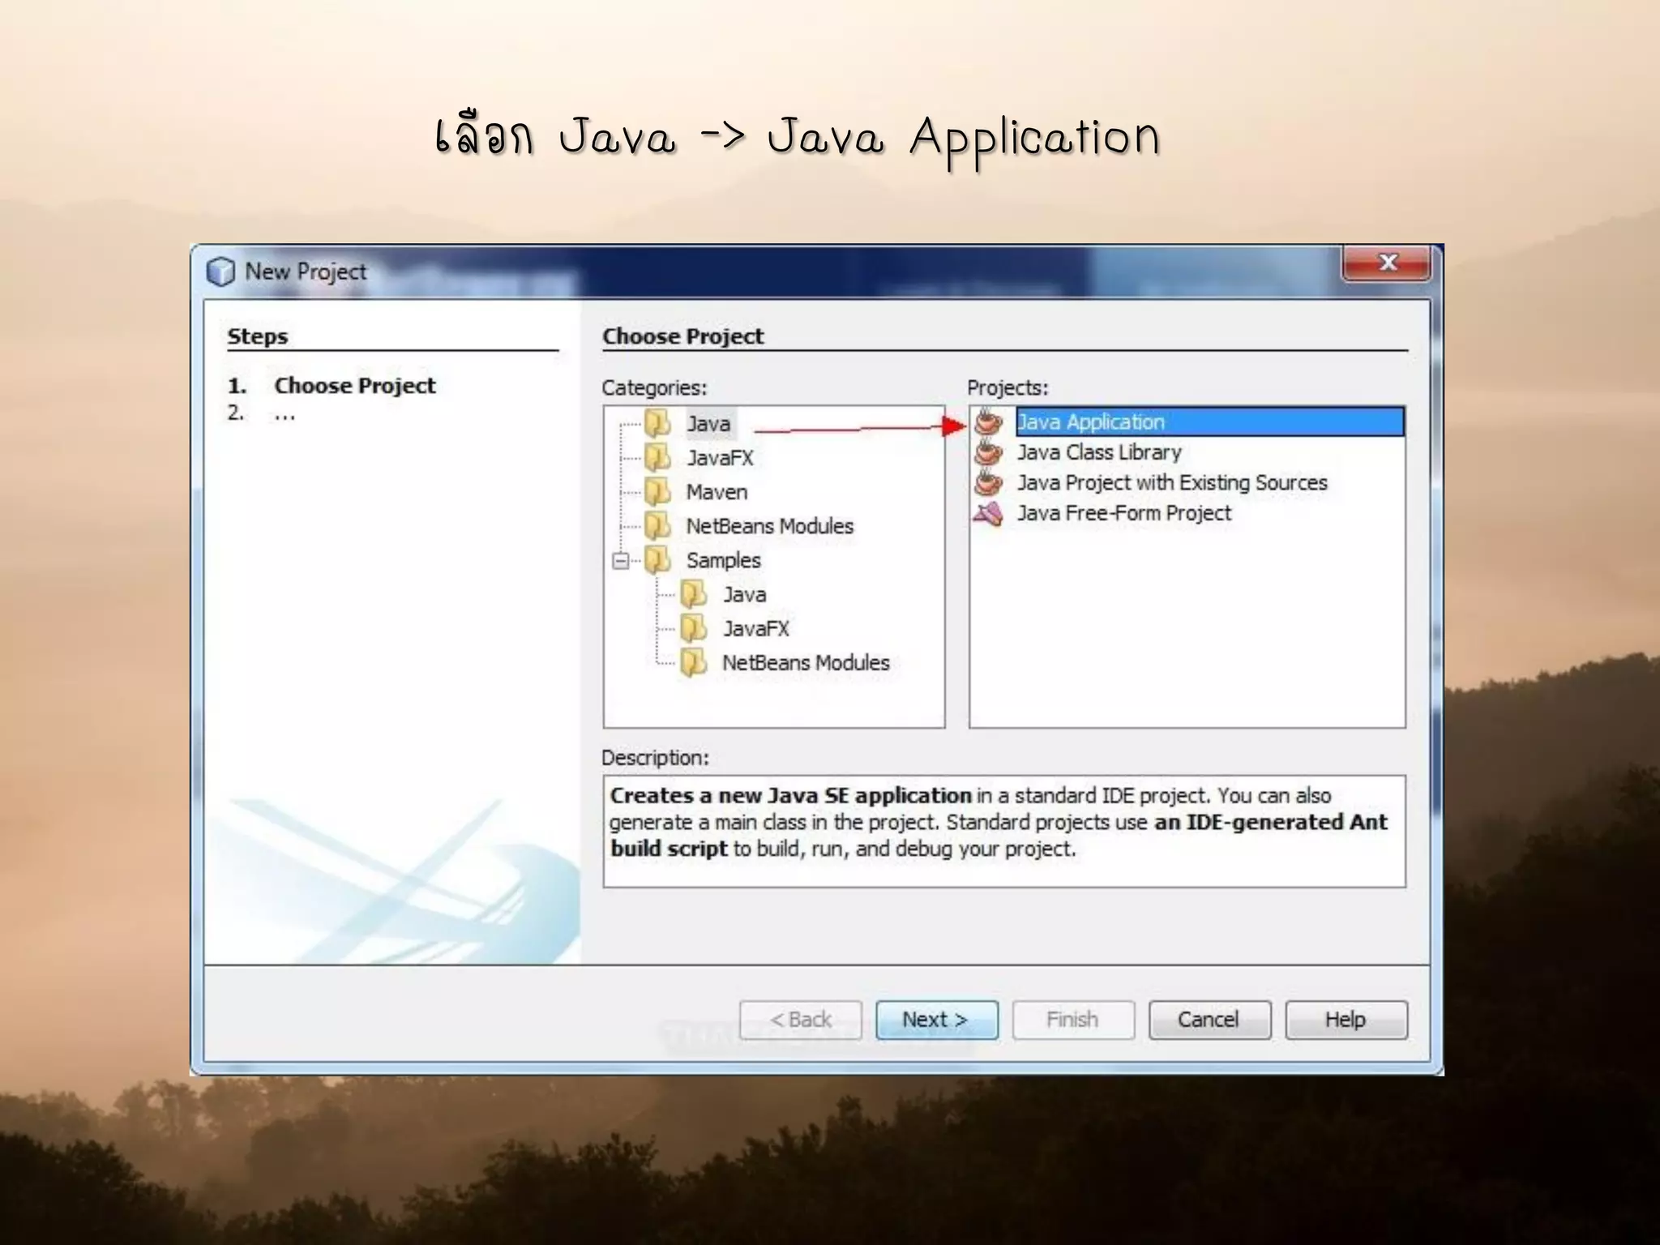Image resolution: width=1660 pixels, height=1245 pixels.
Task: Click the Java category folder icon
Action: pos(657,423)
